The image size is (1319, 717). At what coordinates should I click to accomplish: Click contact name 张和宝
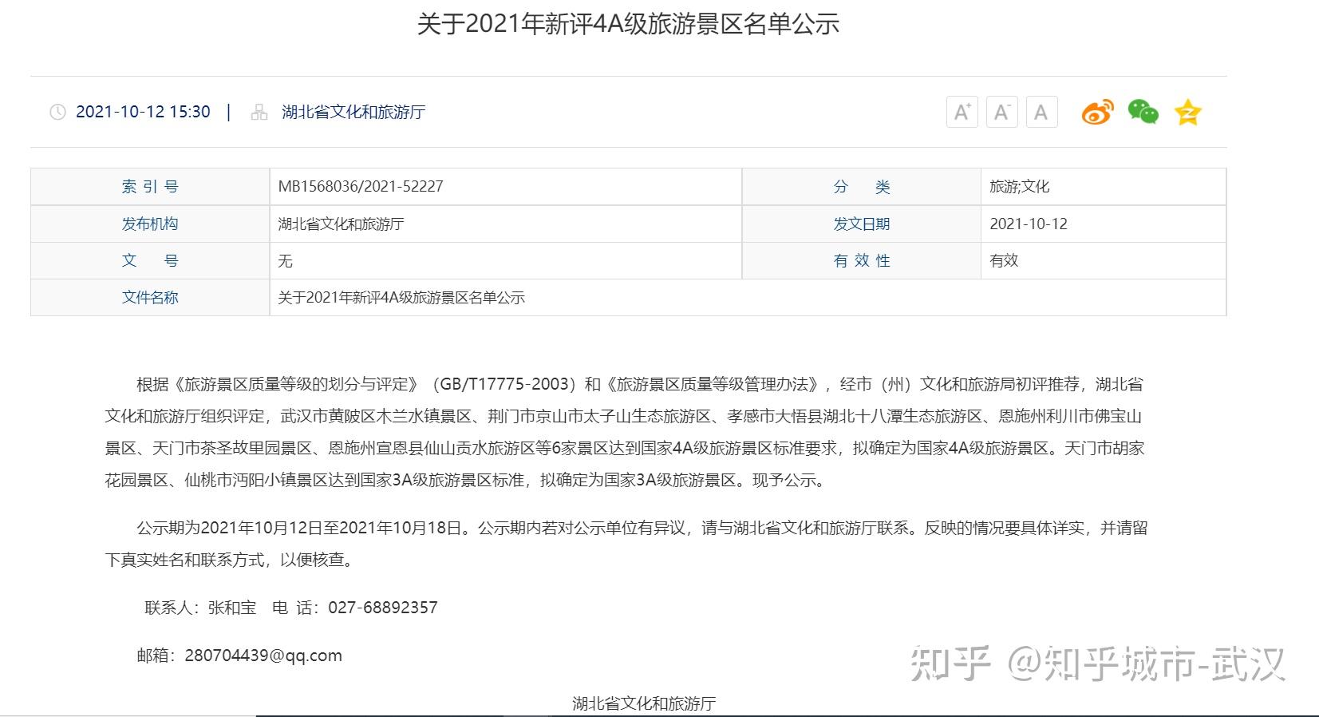tap(232, 608)
